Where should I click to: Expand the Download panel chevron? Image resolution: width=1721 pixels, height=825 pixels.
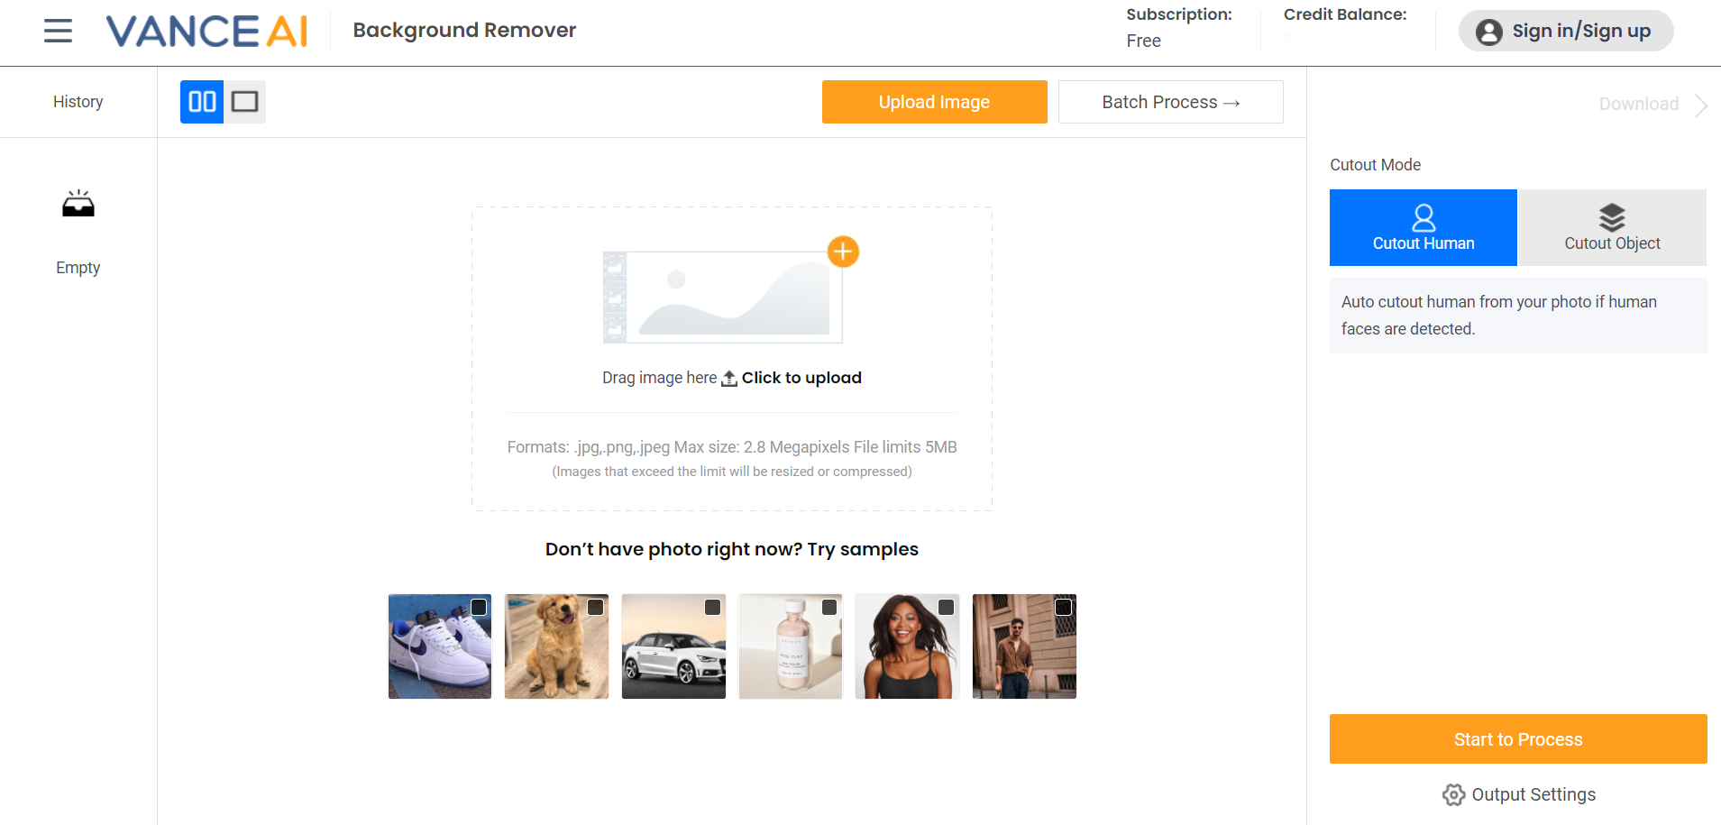pyautogui.click(x=1701, y=105)
